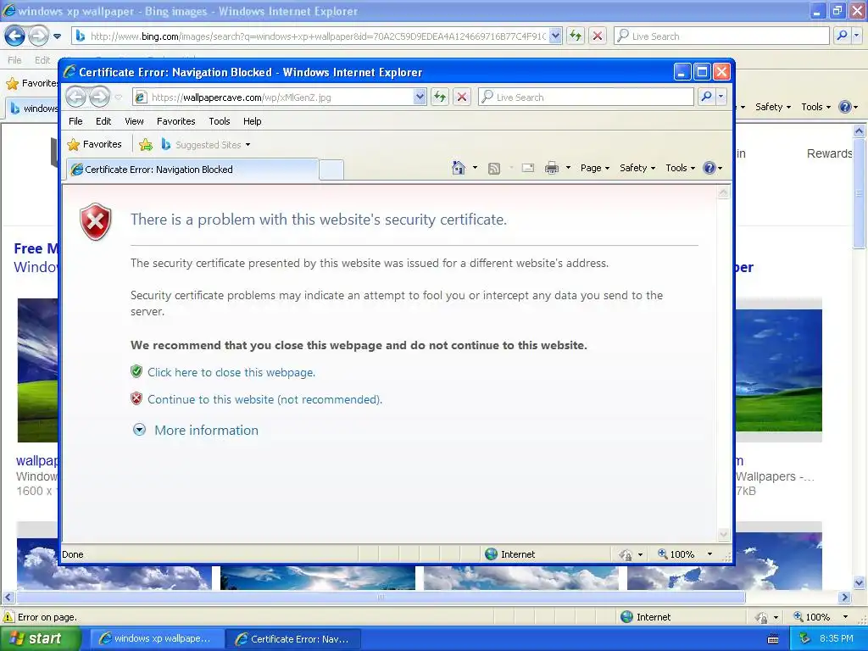
Task: Open a new tab in front window
Action: (331, 170)
